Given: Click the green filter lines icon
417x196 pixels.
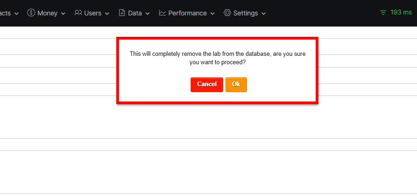Looking at the screenshot, I should (383, 13).
